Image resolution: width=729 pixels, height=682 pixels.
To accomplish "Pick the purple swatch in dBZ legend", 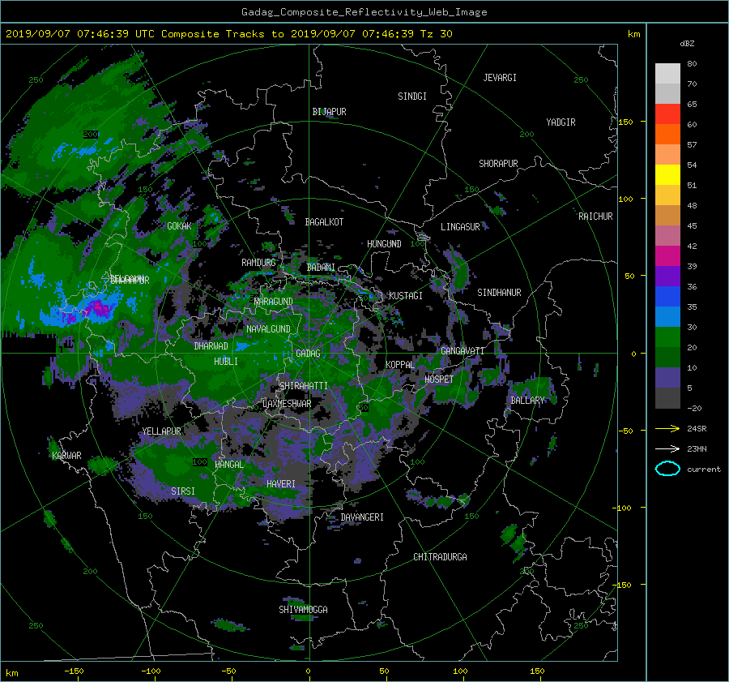I will tap(667, 276).
